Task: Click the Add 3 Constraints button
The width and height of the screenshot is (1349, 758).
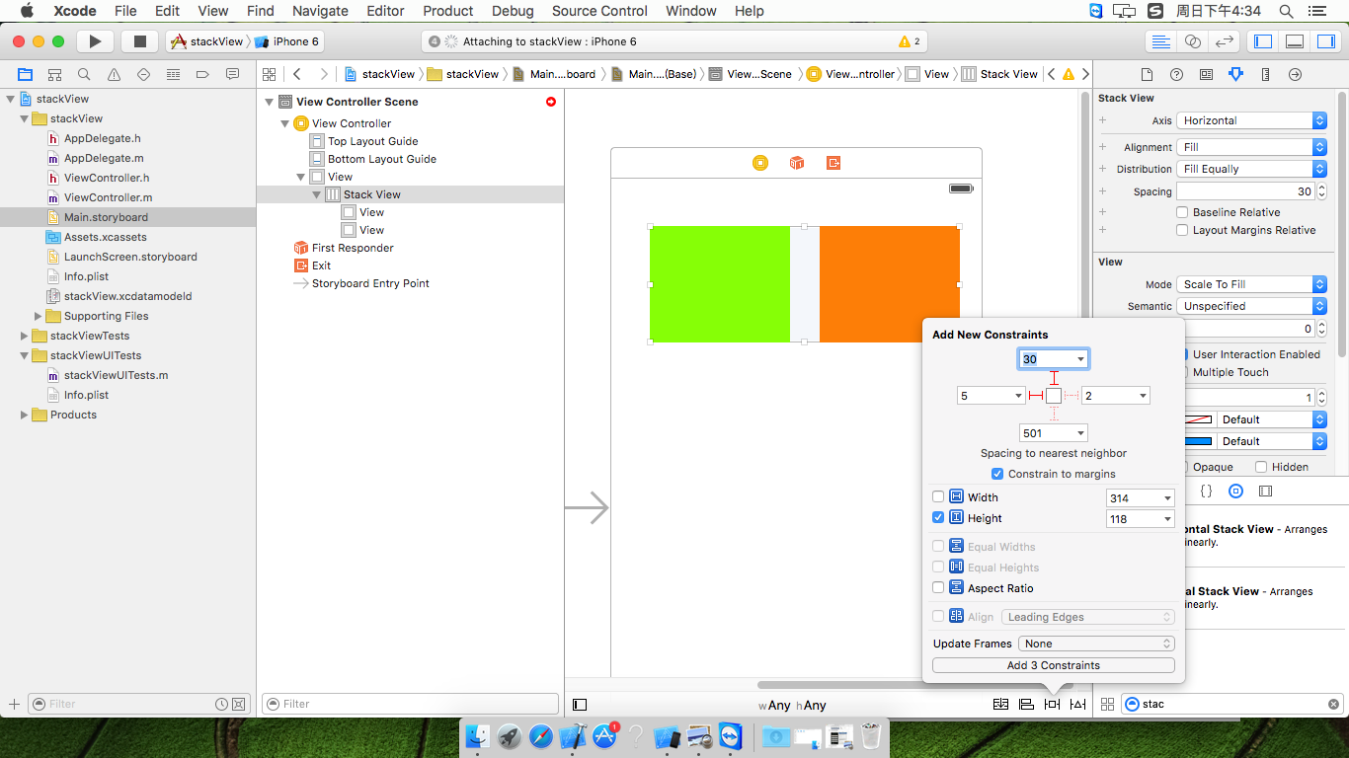Action: [x=1053, y=665]
